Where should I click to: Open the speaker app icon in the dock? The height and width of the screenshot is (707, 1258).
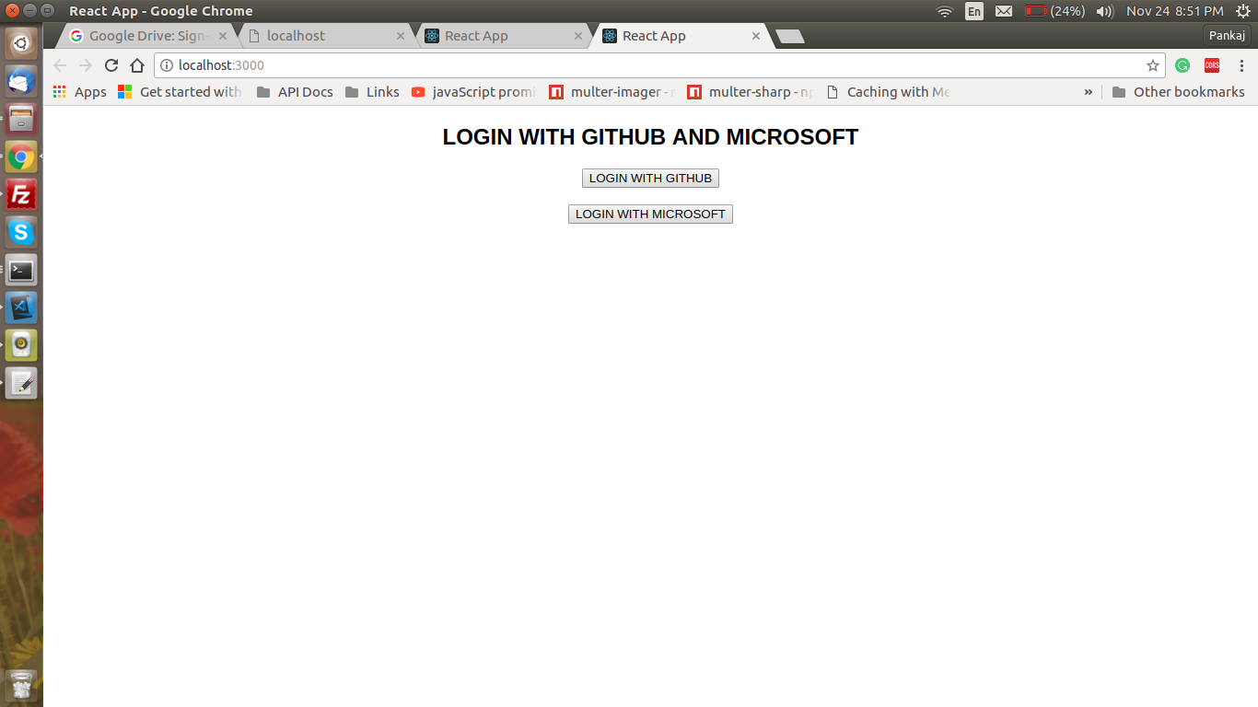pyautogui.click(x=21, y=345)
